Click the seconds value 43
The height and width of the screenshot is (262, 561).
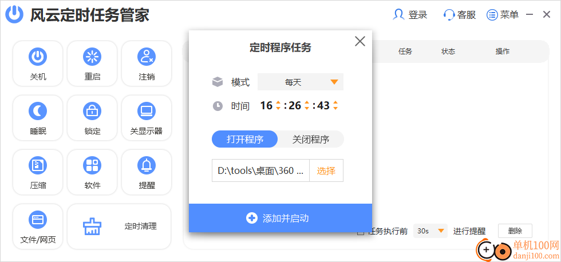pyautogui.click(x=323, y=106)
